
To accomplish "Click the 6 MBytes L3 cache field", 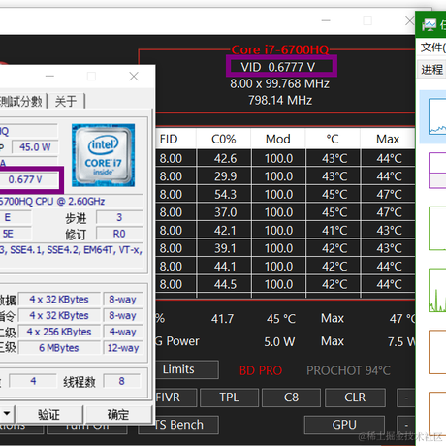I will click(59, 348).
